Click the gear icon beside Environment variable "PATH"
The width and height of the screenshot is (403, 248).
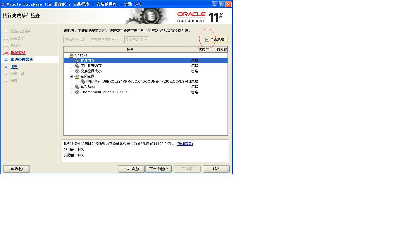(x=77, y=92)
